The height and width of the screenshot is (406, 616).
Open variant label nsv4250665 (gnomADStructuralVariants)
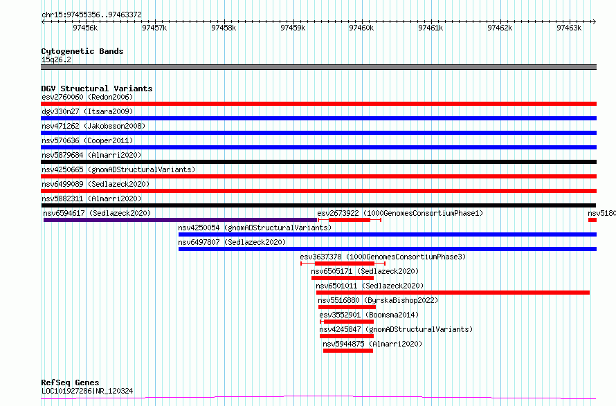118,169
